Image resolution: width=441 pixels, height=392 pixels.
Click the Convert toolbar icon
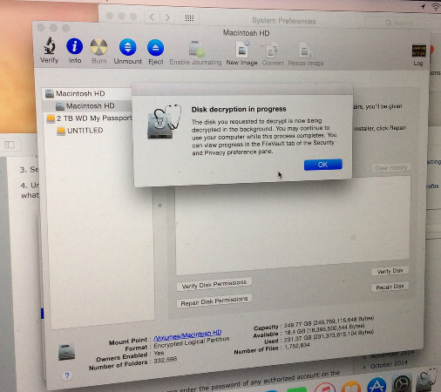point(273,51)
